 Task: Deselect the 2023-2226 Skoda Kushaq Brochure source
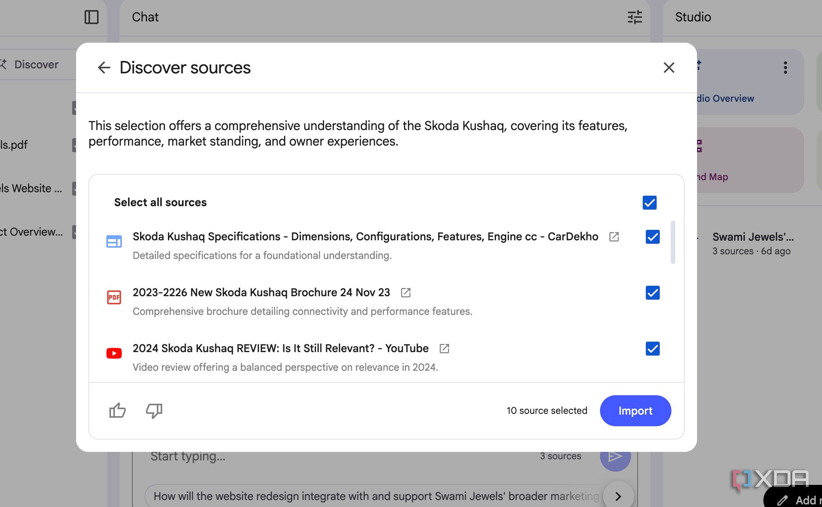(652, 293)
